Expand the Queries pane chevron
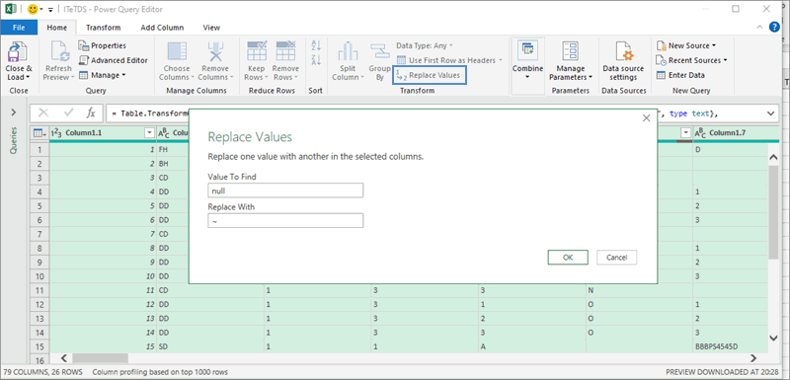The width and height of the screenshot is (790, 380). 14,113
